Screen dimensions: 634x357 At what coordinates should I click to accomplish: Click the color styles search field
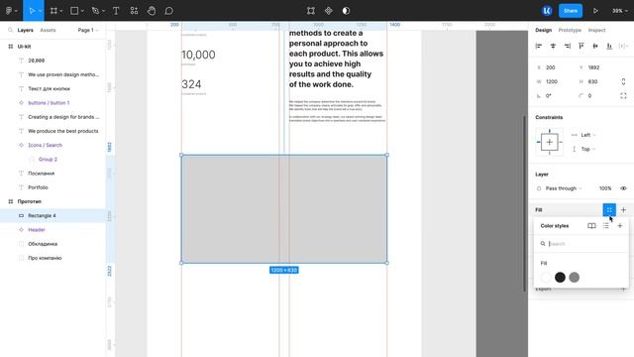pyautogui.click(x=581, y=244)
